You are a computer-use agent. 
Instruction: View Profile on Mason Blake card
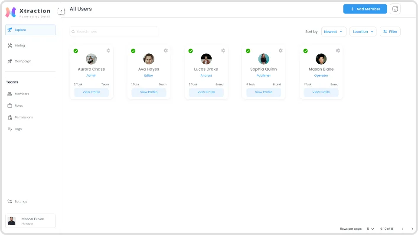(x=321, y=92)
